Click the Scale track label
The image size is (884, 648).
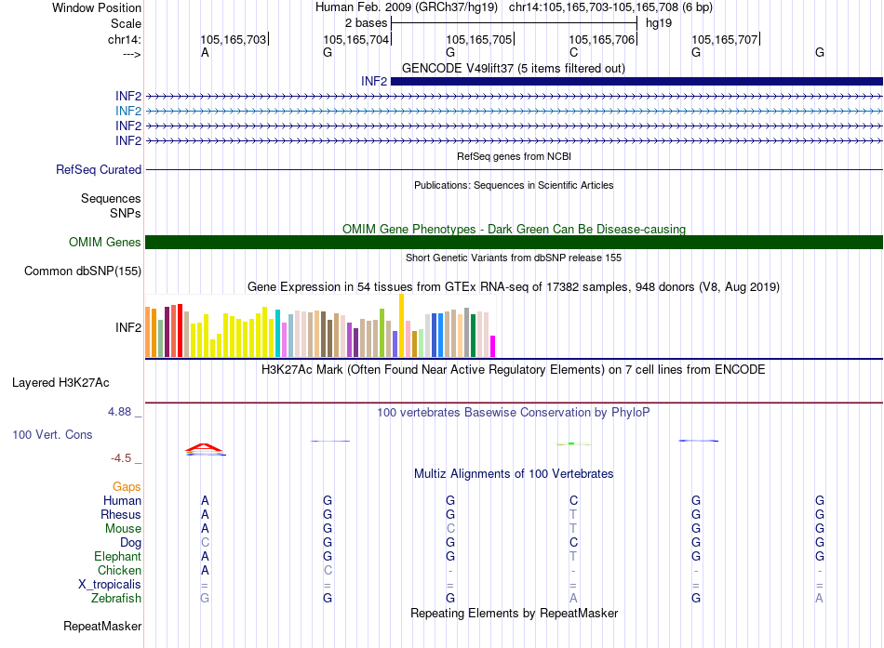(126, 23)
